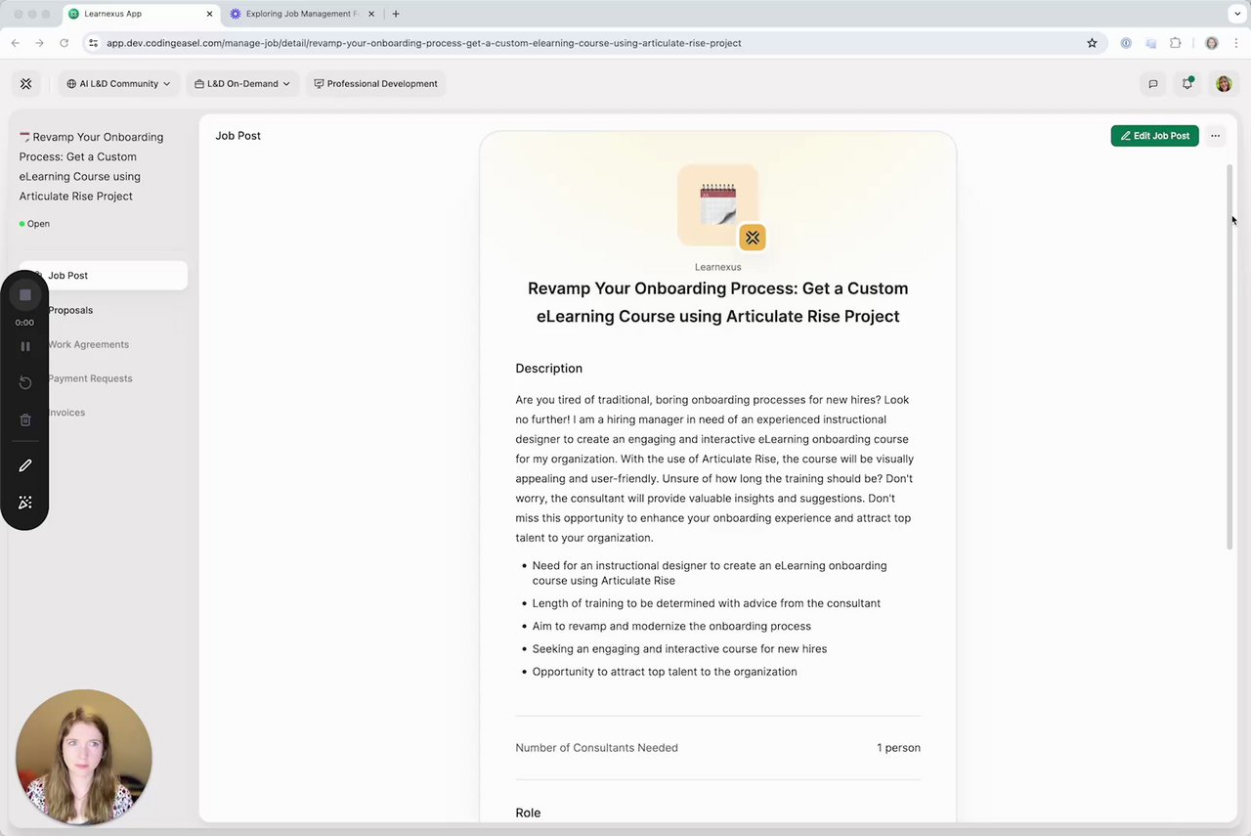Open Professional Development menu item
The image size is (1251, 836).
(x=375, y=84)
